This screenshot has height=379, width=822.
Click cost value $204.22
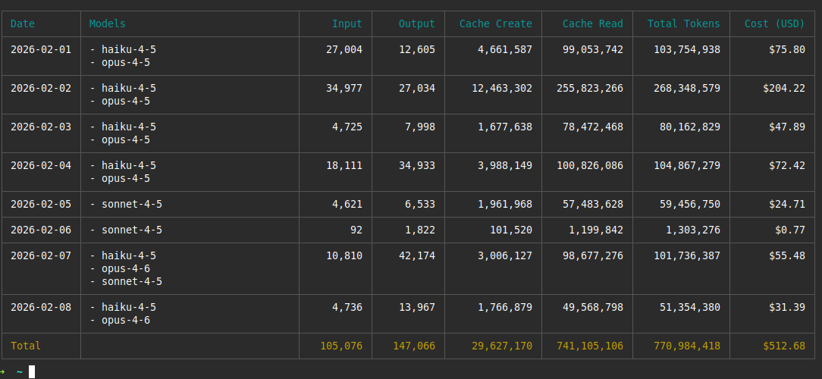784,88
